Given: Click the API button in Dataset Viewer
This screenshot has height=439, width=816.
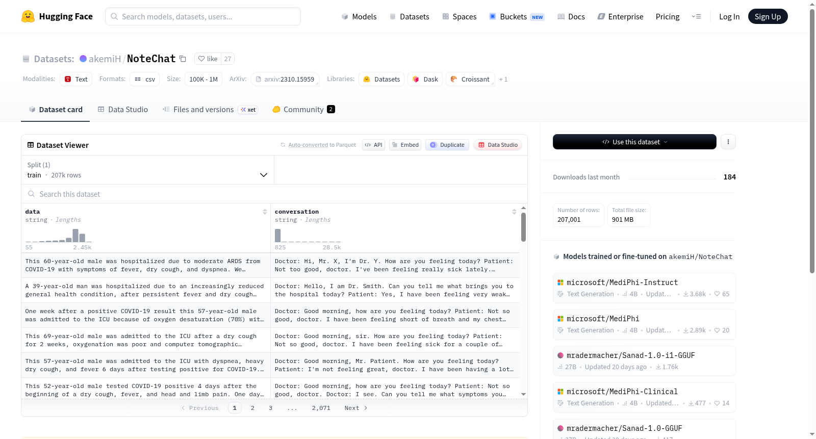Looking at the screenshot, I should point(373,145).
